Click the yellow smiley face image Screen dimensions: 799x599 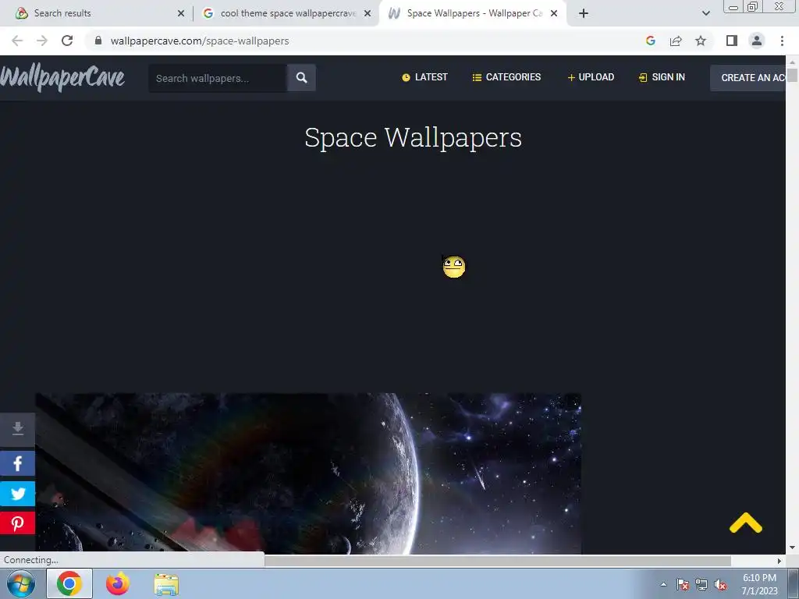453,267
